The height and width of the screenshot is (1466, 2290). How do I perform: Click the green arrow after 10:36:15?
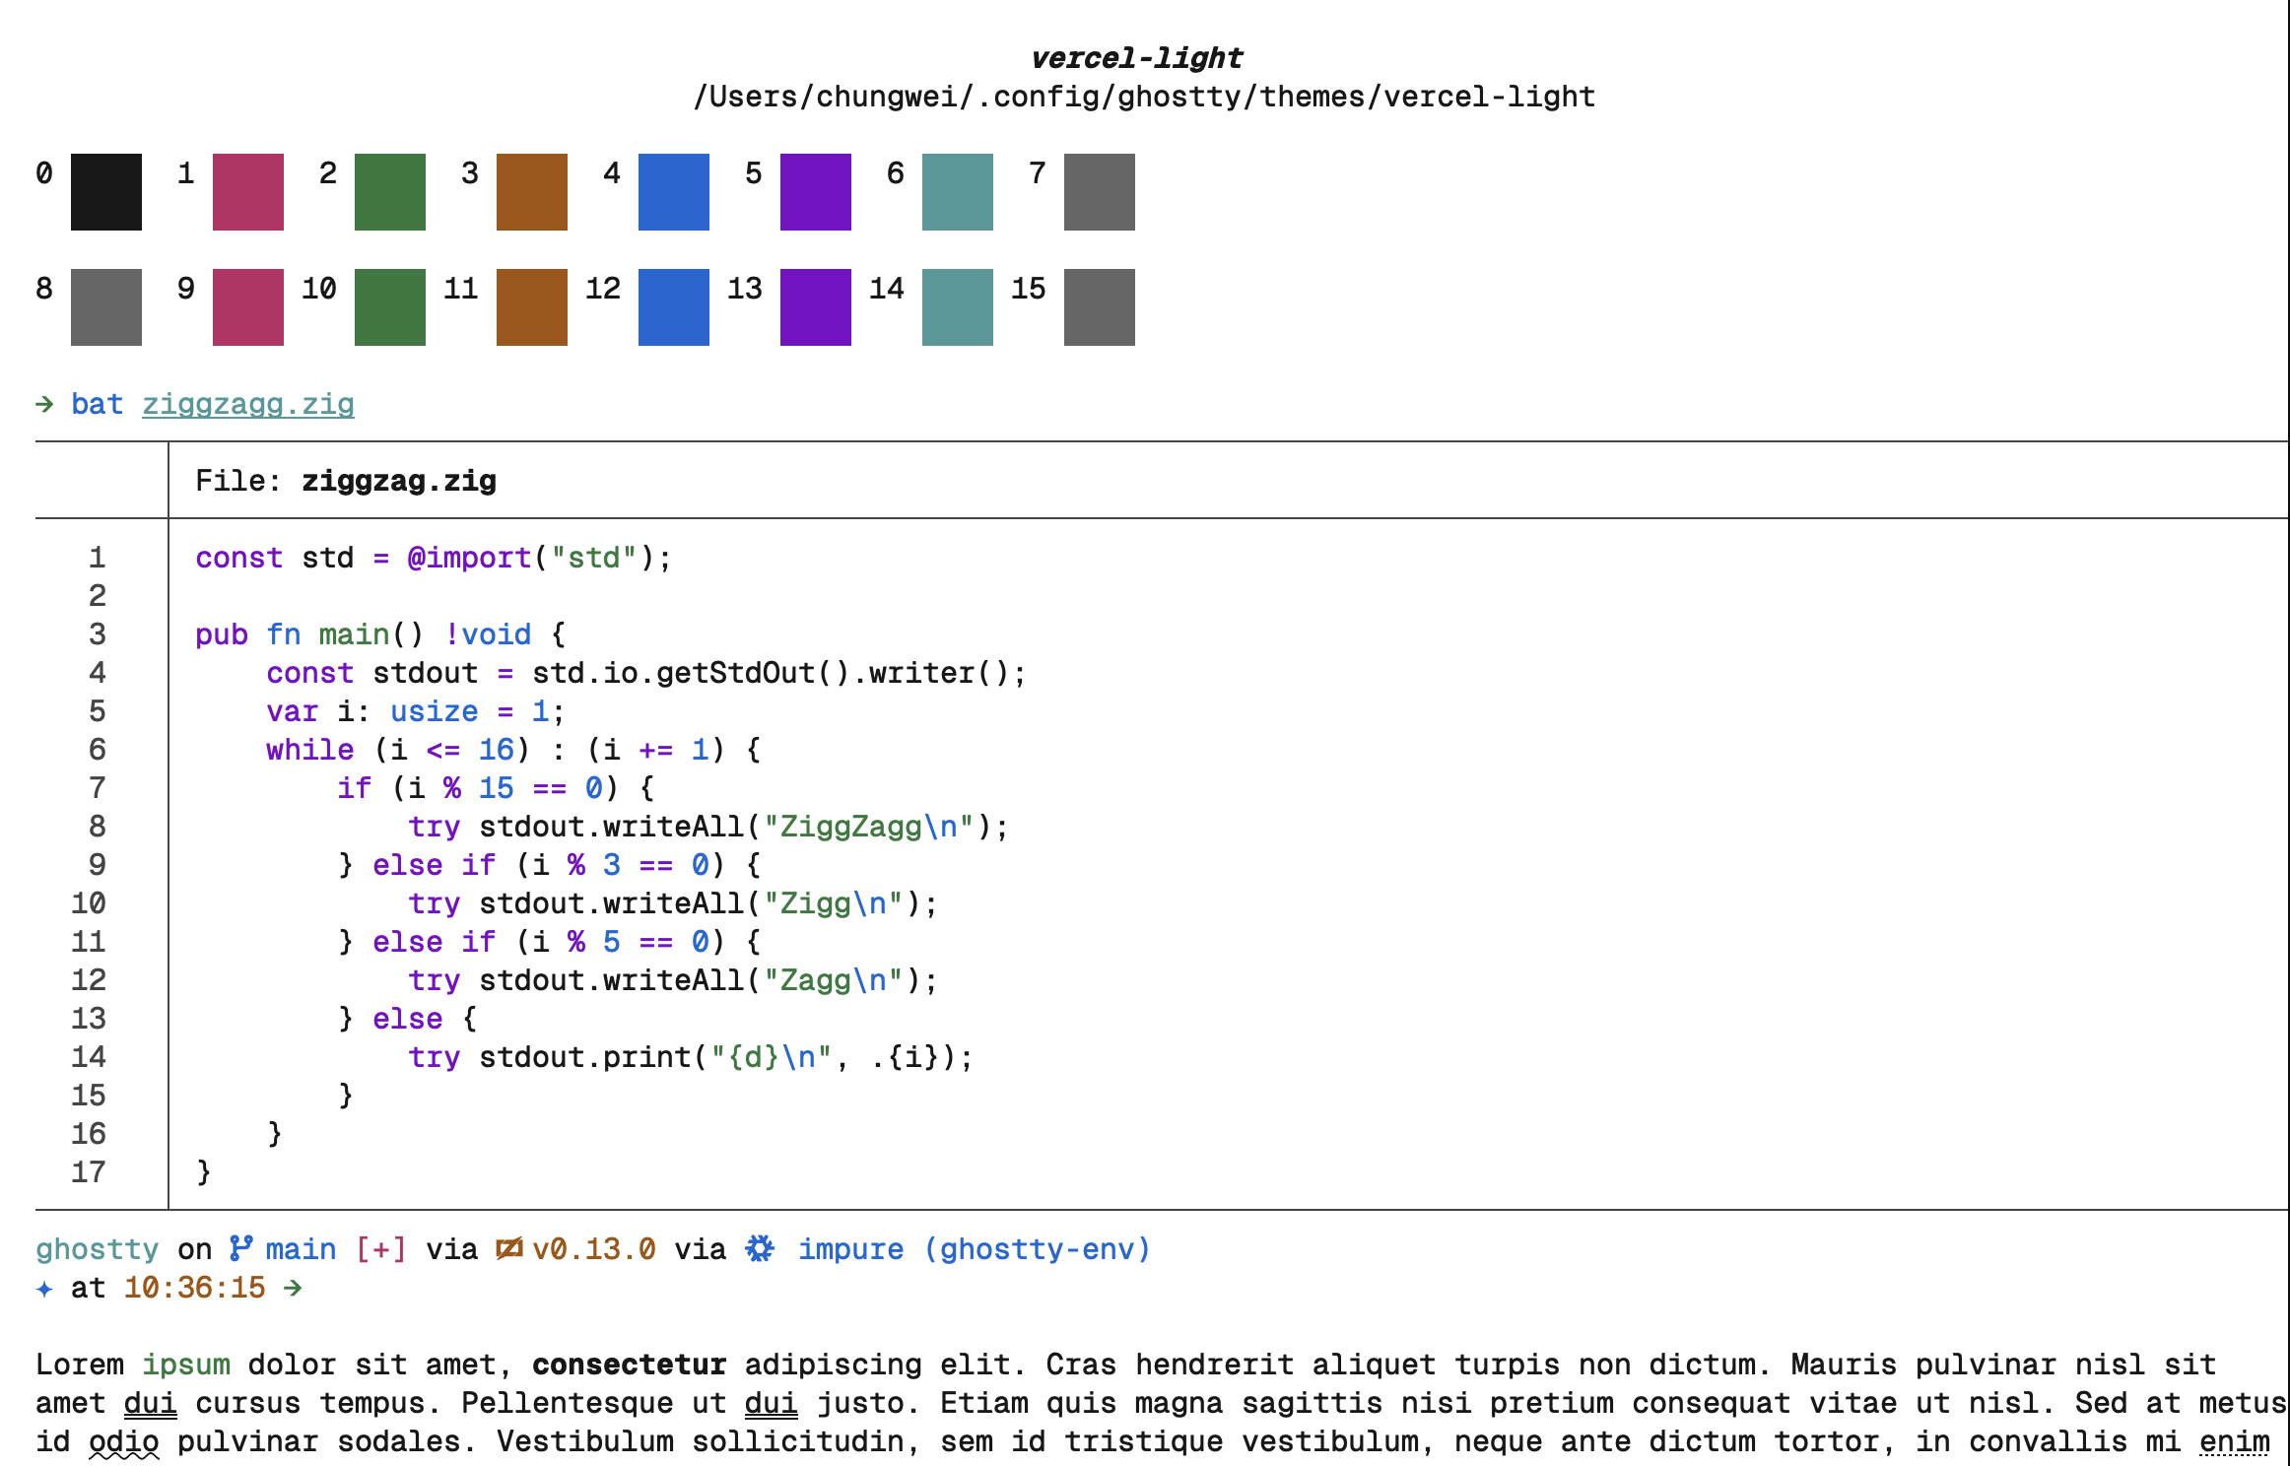click(x=293, y=1288)
